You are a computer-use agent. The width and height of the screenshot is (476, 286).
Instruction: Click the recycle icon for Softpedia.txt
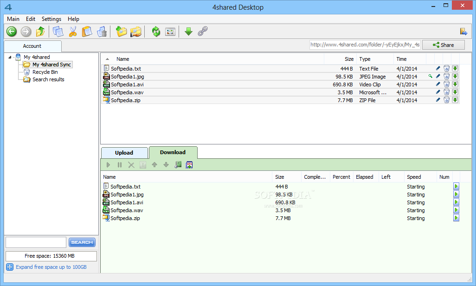[x=446, y=68]
